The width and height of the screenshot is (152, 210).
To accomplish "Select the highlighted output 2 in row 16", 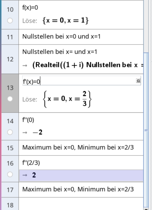I will pyautogui.click(x=81, y=175).
